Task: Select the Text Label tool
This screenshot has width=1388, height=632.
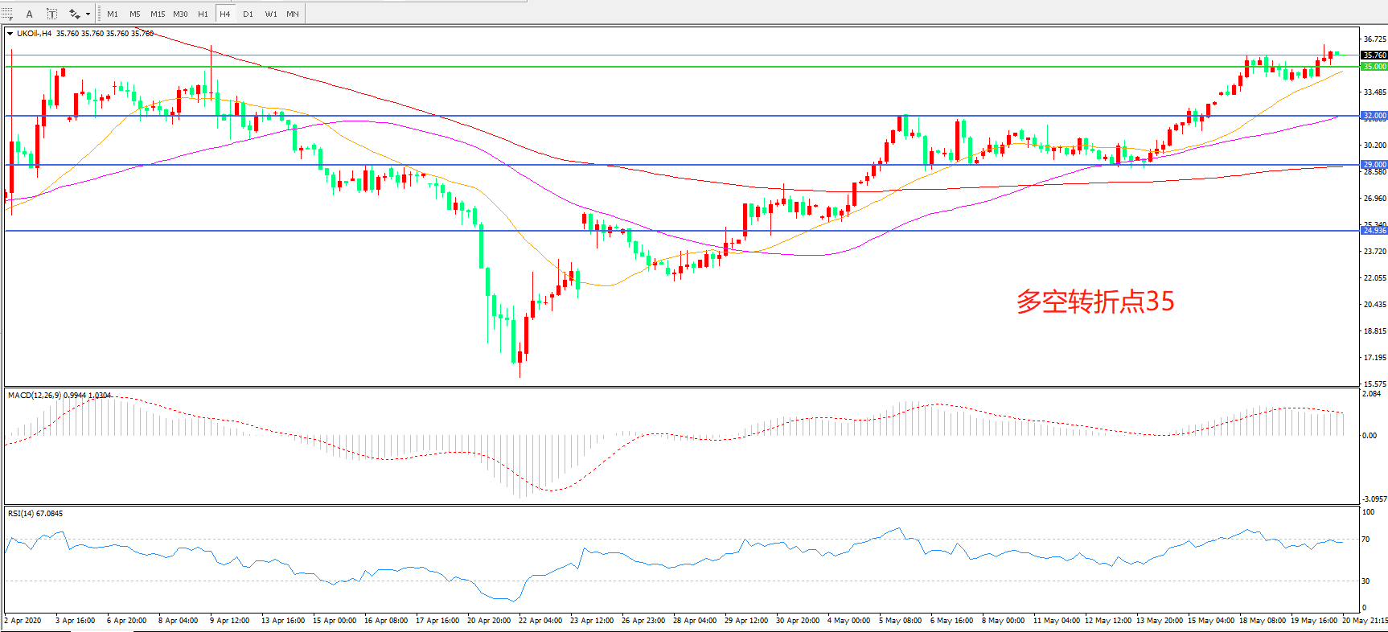Action: 51,14
